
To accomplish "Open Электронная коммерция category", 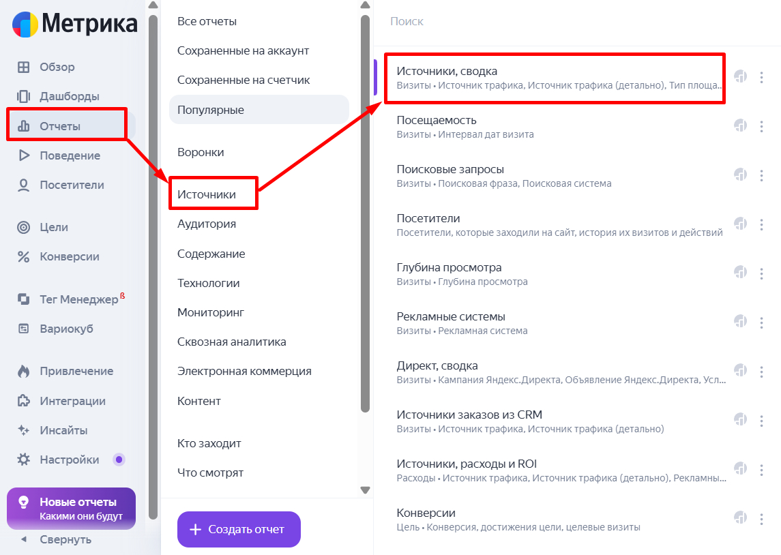I will [244, 371].
